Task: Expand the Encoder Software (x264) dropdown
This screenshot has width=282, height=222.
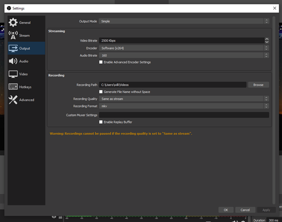Action: pyautogui.click(x=184, y=48)
